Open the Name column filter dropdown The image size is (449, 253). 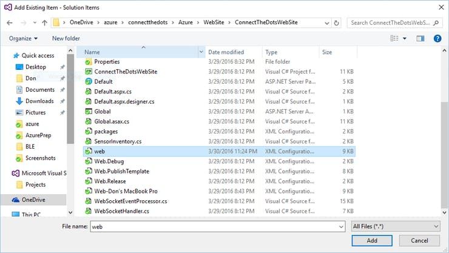(x=201, y=52)
